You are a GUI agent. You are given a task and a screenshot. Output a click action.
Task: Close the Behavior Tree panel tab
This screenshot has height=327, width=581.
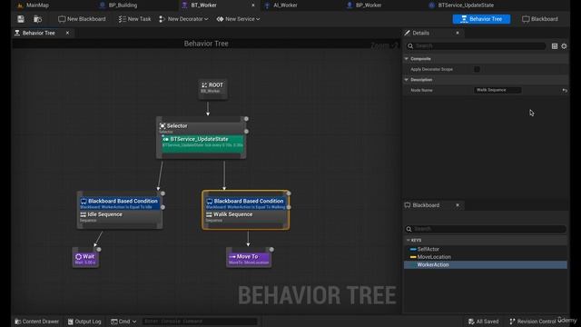pyautogui.click(x=67, y=33)
